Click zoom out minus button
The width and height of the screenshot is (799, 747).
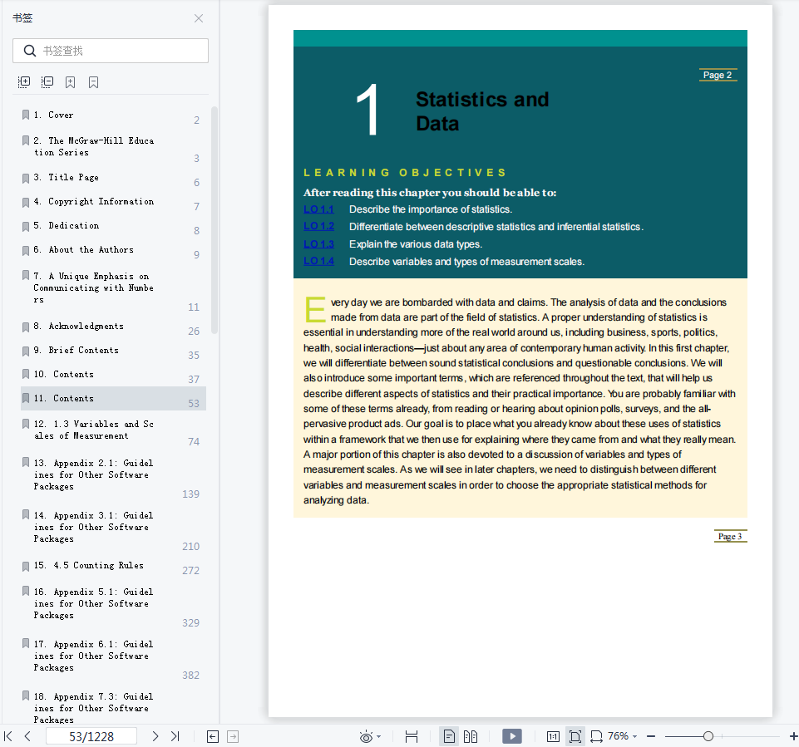(x=651, y=736)
